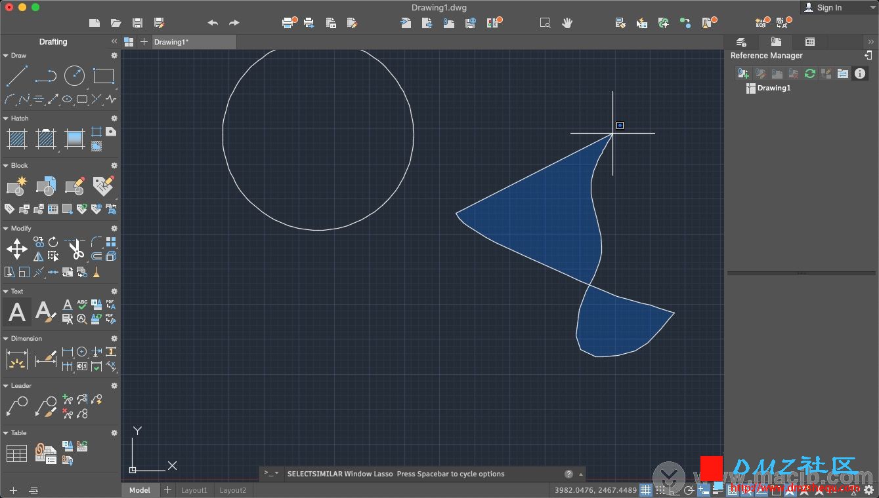The width and height of the screenshot is (879, 498).
Task: Click the Create Block icon
Action: coord(16,186)
